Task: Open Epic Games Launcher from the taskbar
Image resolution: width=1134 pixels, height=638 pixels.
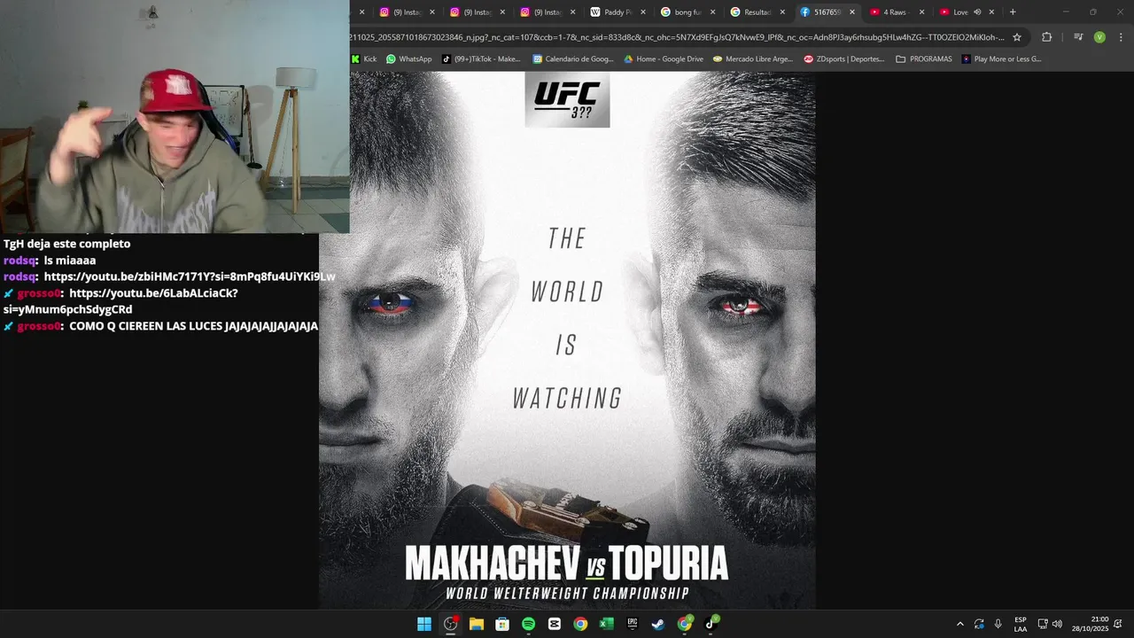Action: 633,624
